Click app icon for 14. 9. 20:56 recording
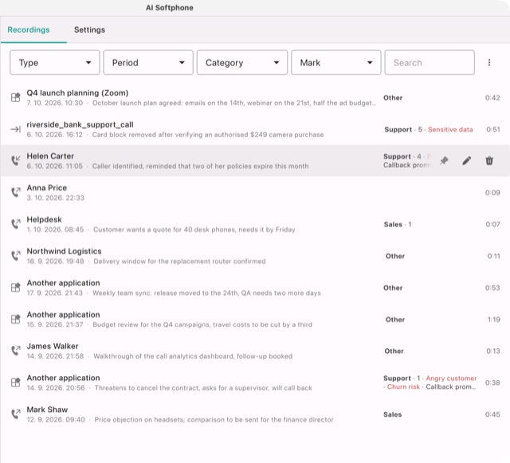This screenshot has height=463, width=510. click(x=16, y=383)
